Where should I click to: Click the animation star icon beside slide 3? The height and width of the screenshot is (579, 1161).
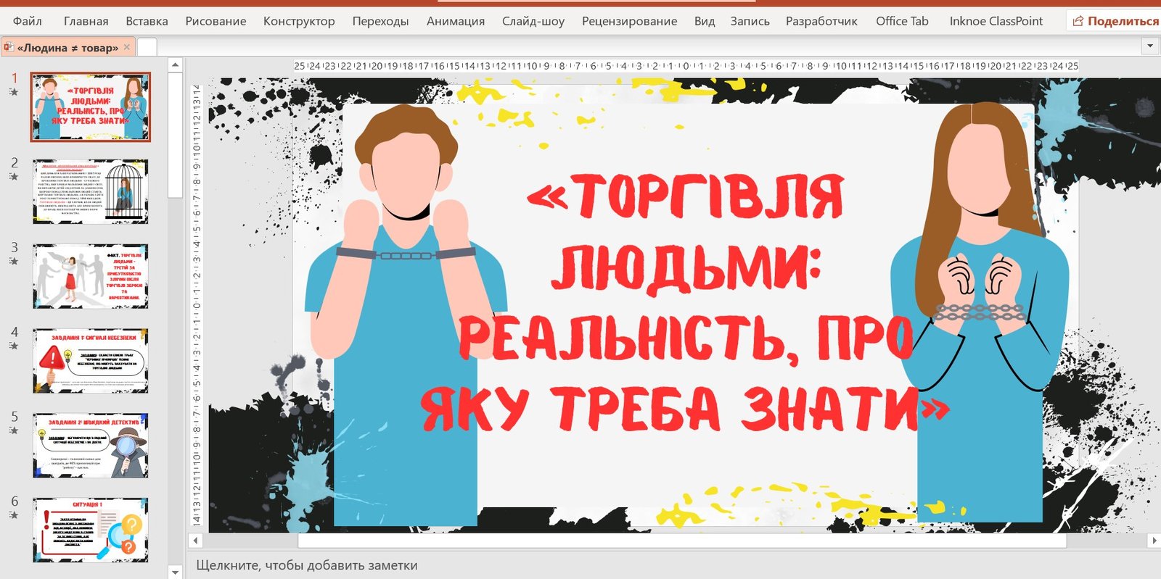(14, 262)
